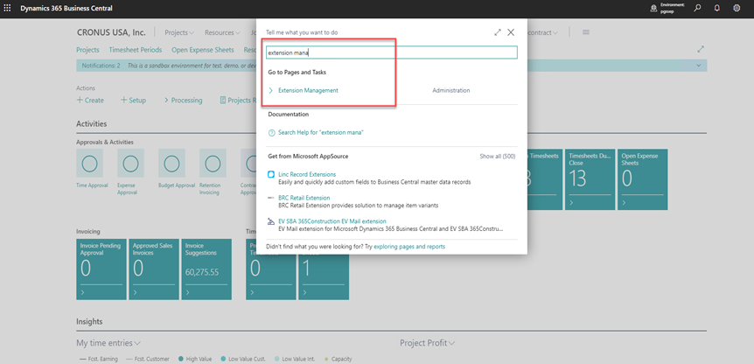Click exploring pages and reports link
This screenshot has height=364, width=754.
click(x=409, y=246)
